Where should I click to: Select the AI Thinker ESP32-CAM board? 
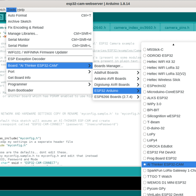coord(165,164)
